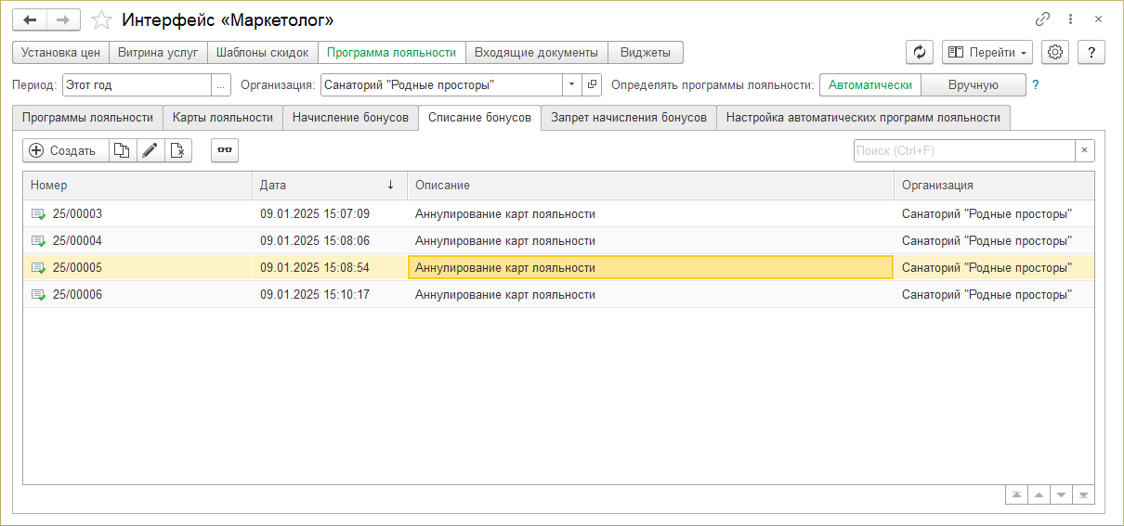
Task: Switch to the Карты лояльности tab
Action: (x=222, y=118)
